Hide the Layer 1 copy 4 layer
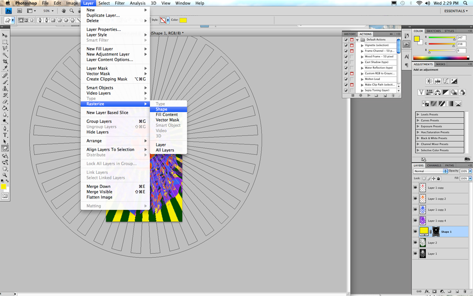 click(x=415, y=221)
